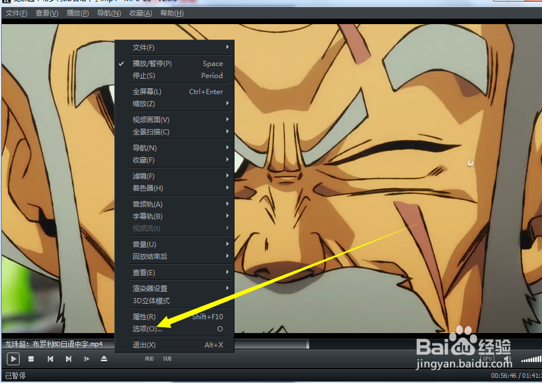The height and width of the screenshot is (383, 542).
Task: Adjust the volume level bars
Action: (x=531, y=359)
